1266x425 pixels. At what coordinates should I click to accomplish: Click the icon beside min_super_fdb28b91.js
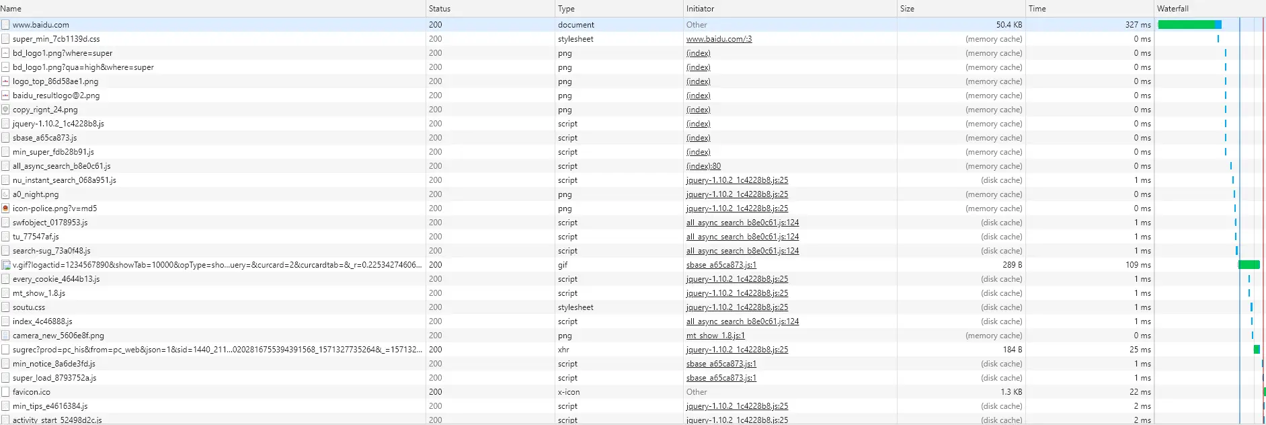tap(5, 152)
